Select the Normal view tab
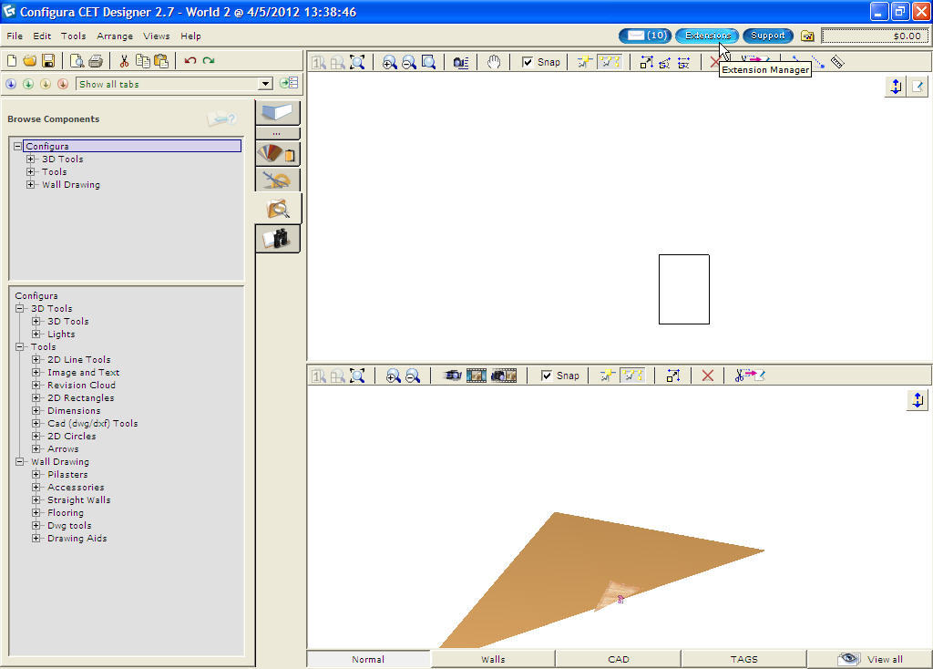Screen dimensions: 933x669 coord(368,659)
